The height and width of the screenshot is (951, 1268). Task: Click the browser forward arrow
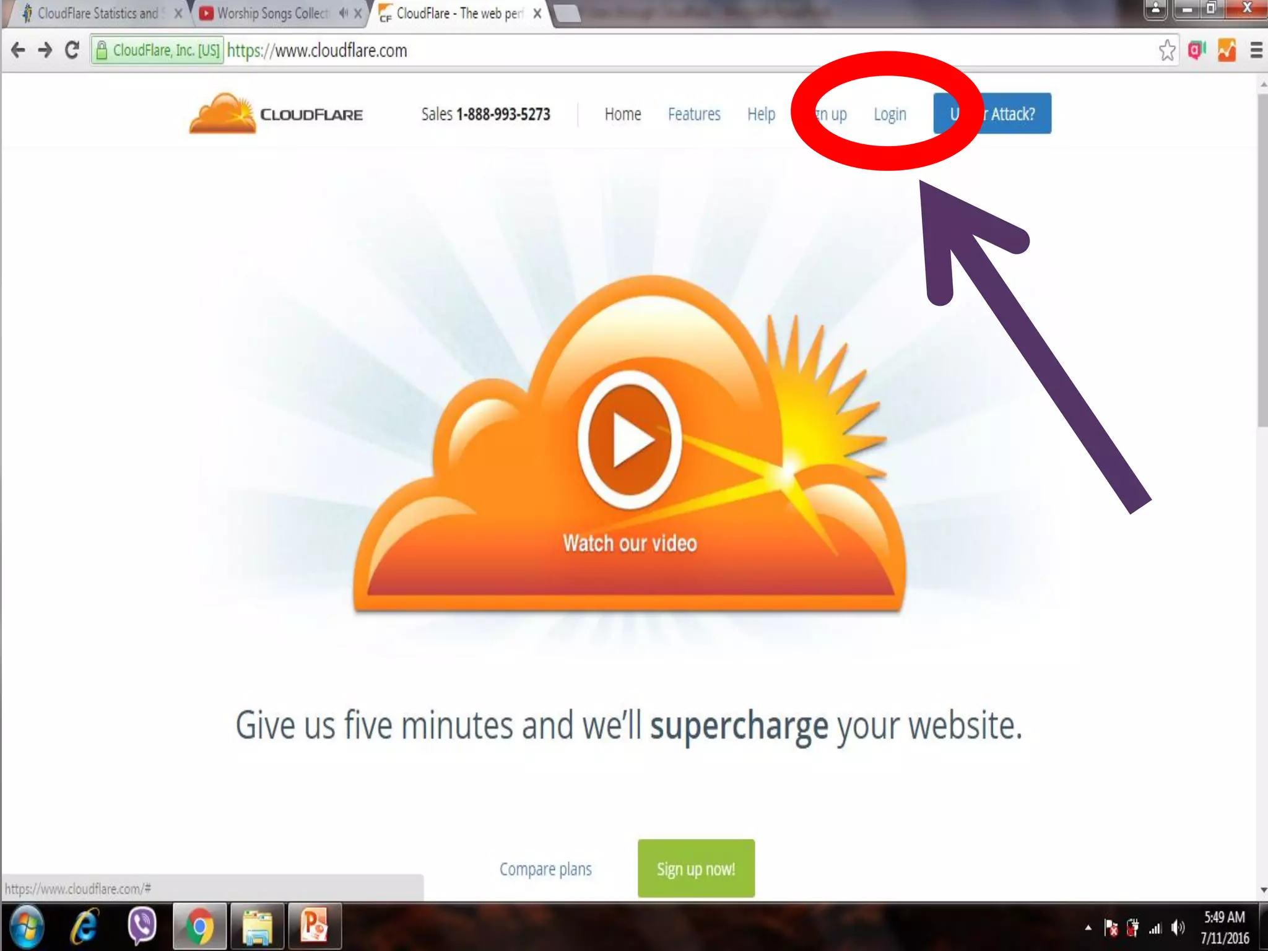(x=45, y=50)
